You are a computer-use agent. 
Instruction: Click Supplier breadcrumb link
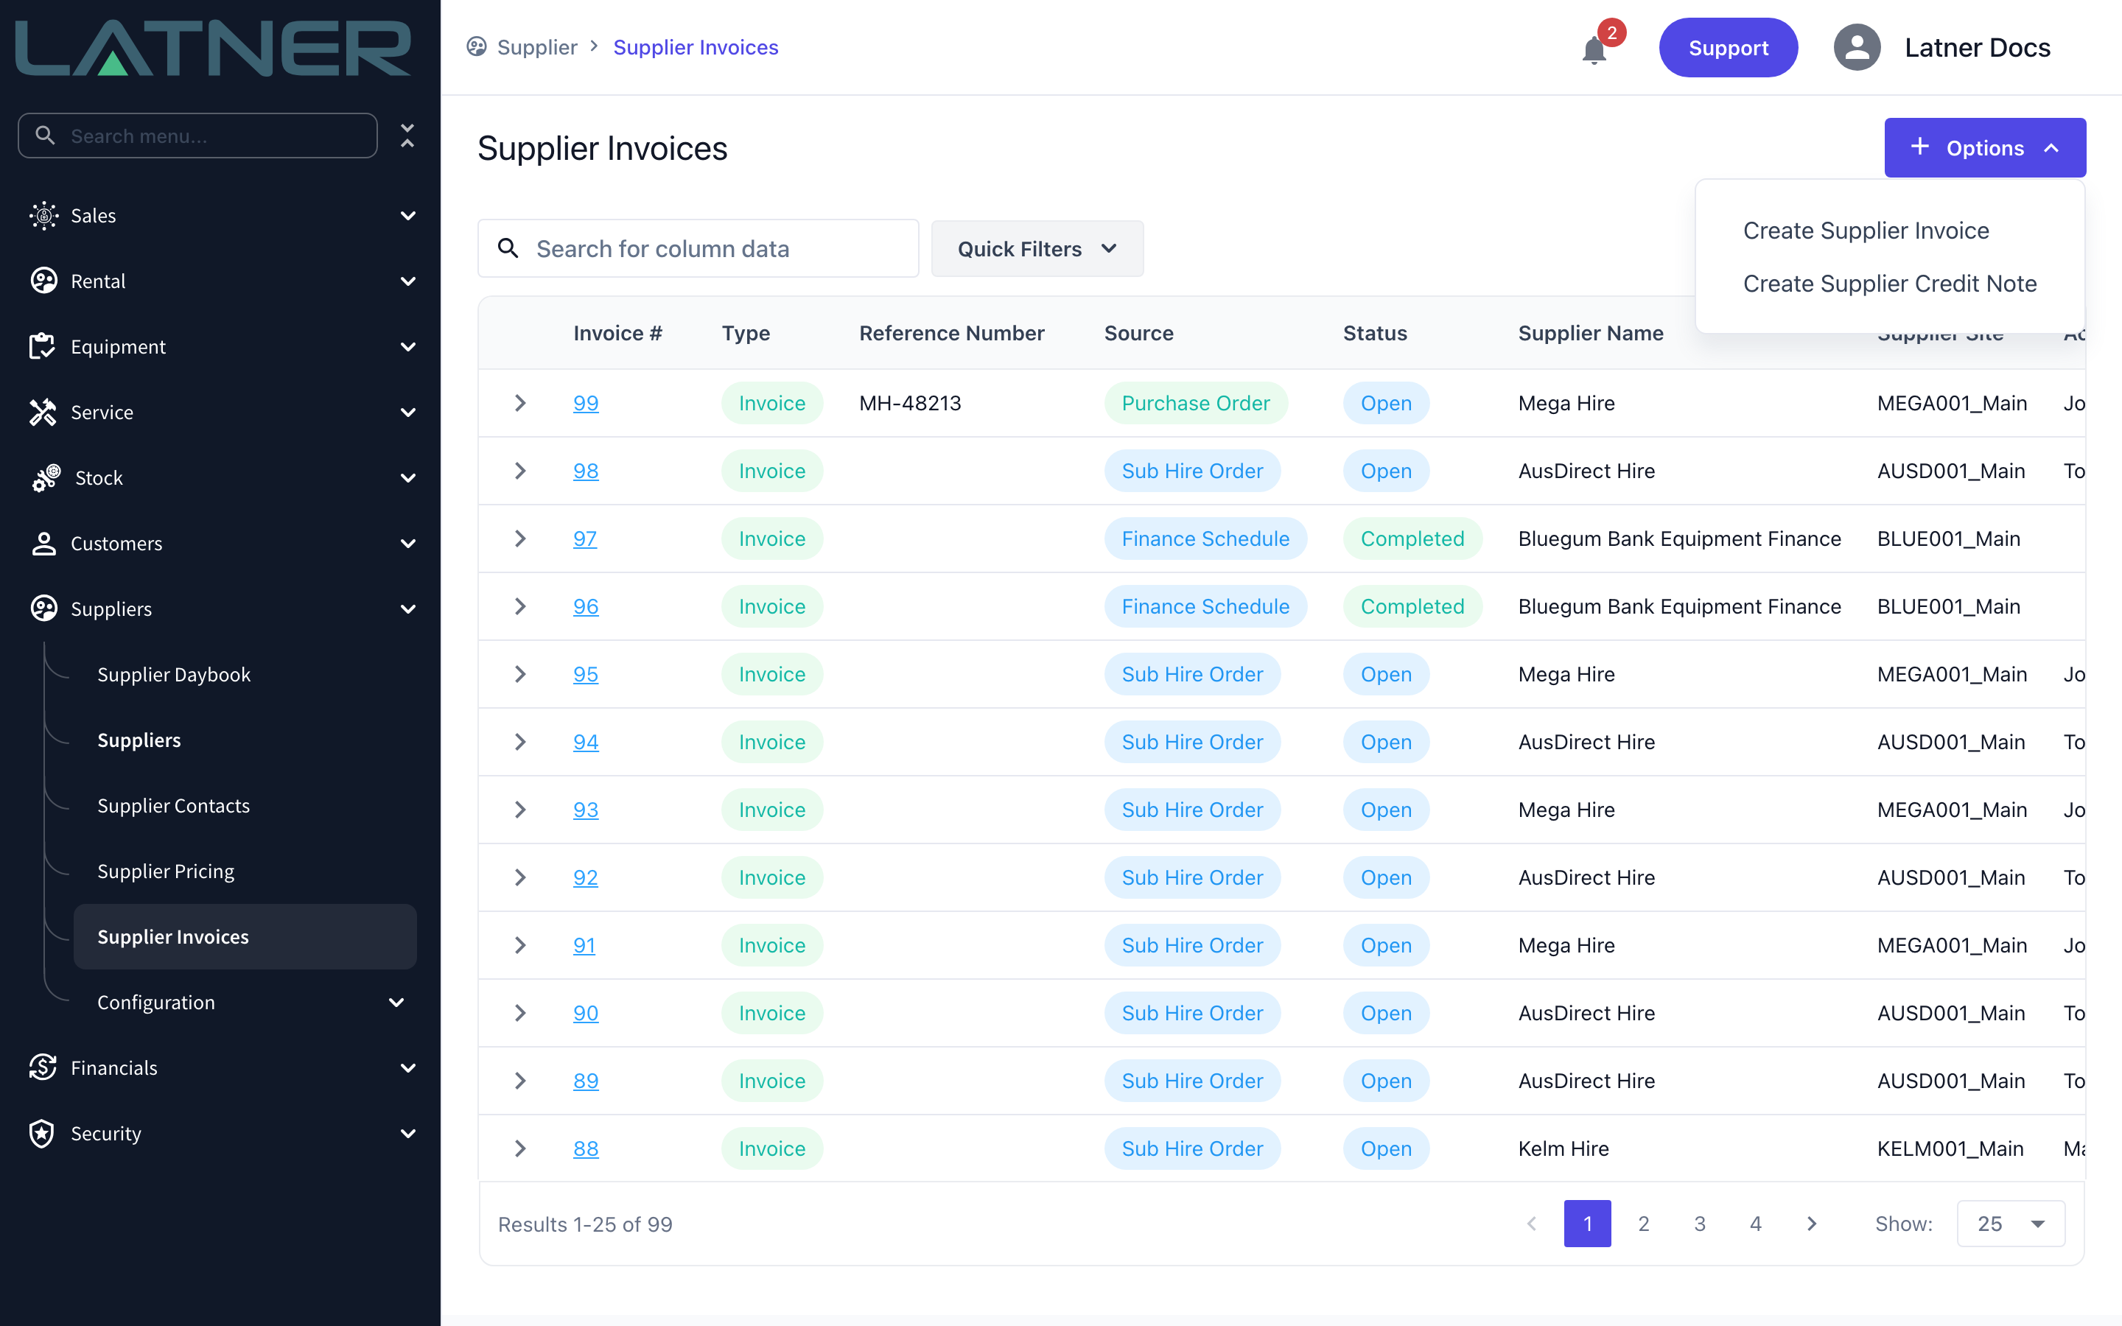[x=536, y=47]
